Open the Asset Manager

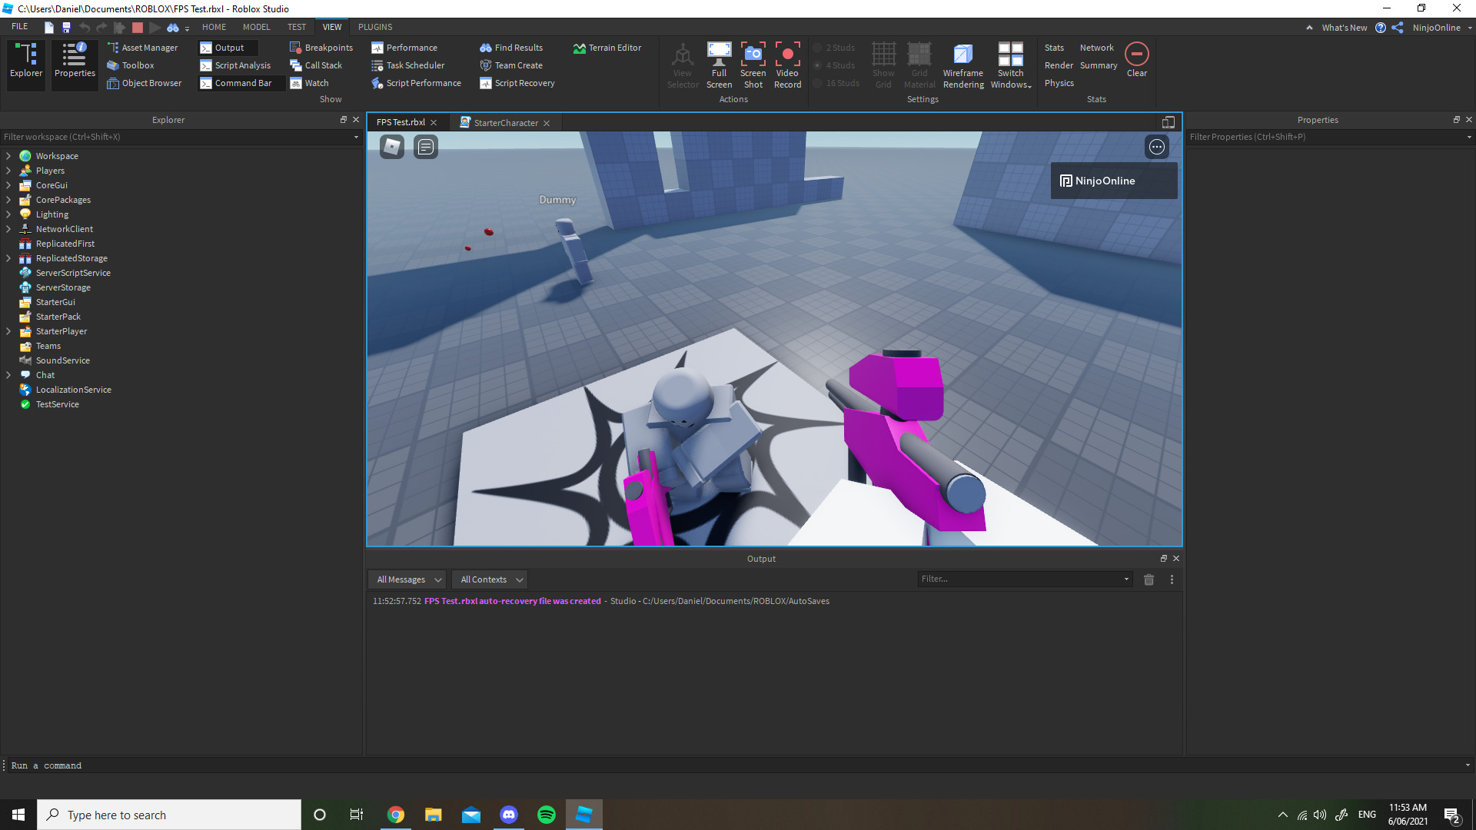pos(143,48)
